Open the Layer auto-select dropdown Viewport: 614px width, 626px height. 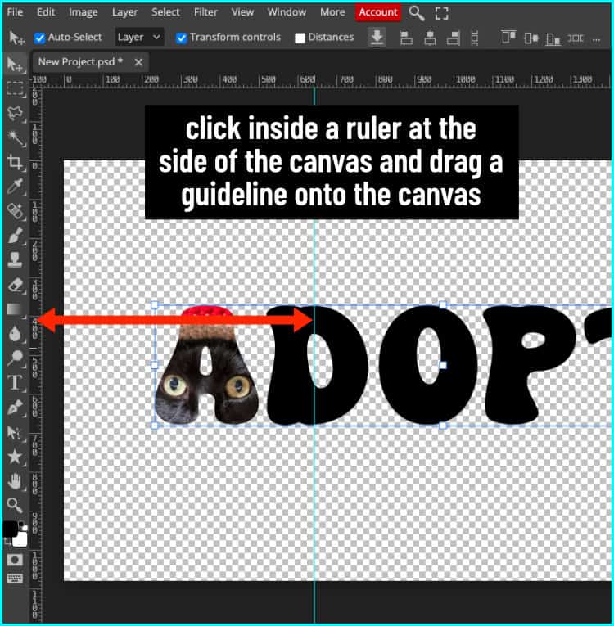pos(139,37)
